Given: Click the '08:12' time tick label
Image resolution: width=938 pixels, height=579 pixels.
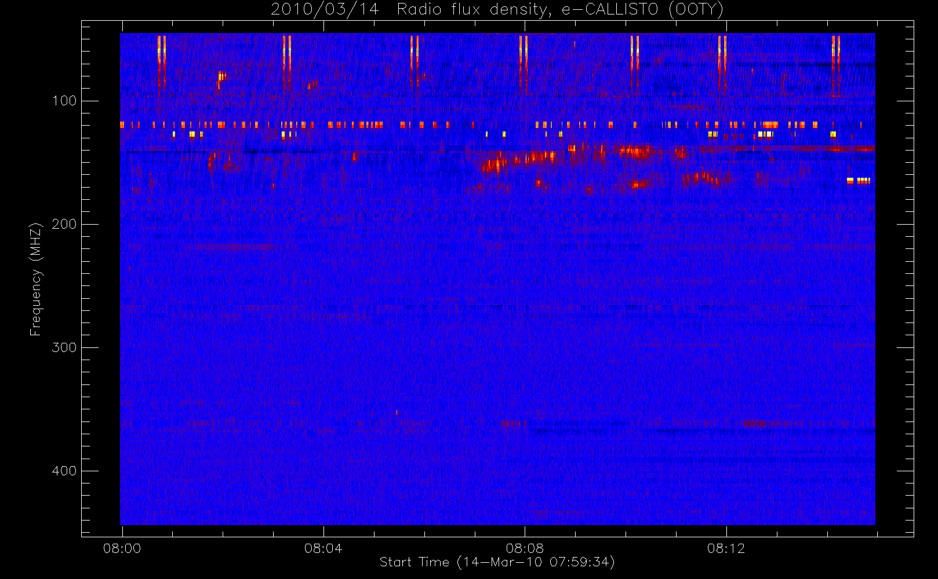Looking at the screenshot, I should [x=726, y=548].
